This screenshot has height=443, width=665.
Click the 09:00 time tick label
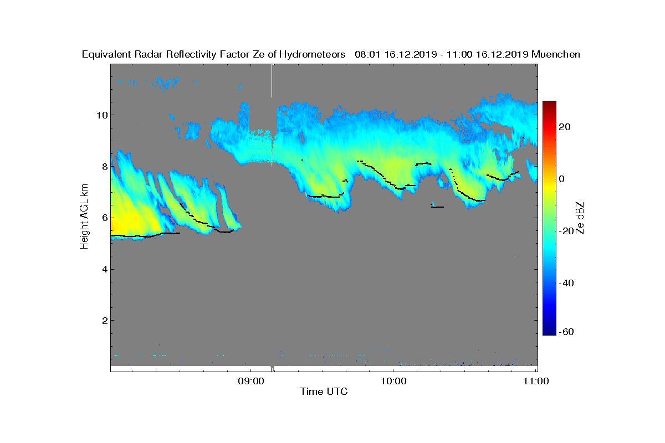tap(250, 381)
